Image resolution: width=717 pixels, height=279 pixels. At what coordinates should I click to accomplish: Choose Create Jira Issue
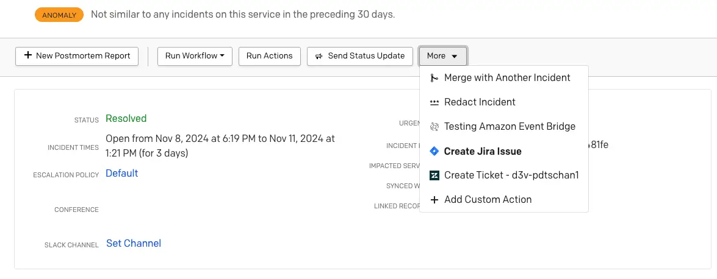coord(483,151)
